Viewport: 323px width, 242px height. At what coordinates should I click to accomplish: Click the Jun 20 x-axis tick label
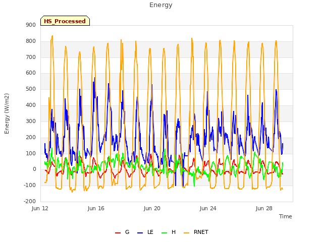coord(152,208)
